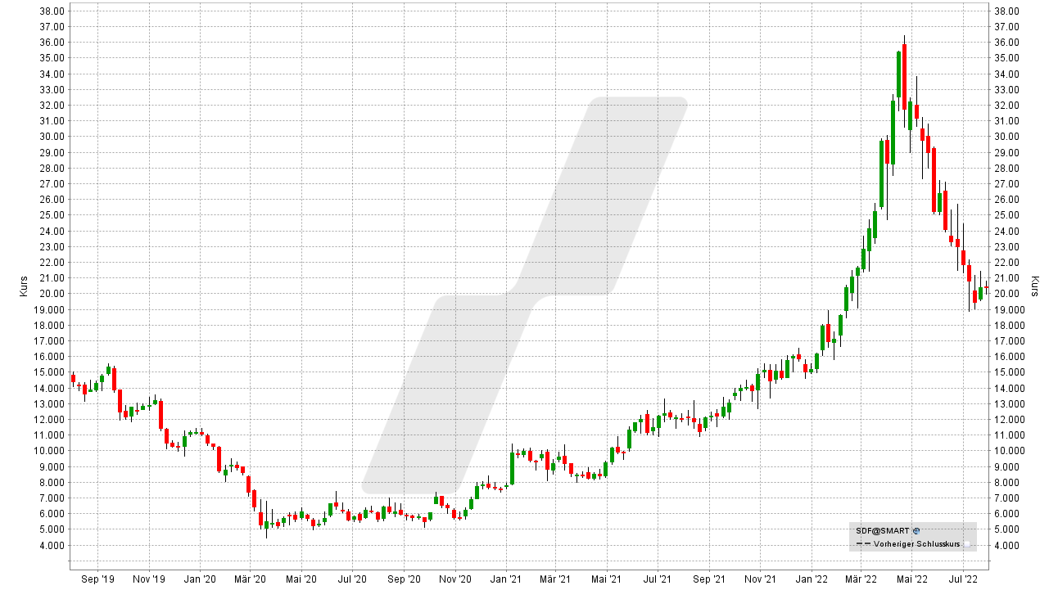Click the 20.00 value on the right axis
This screenshot has height=590, width=1049.
(1006, 294)
